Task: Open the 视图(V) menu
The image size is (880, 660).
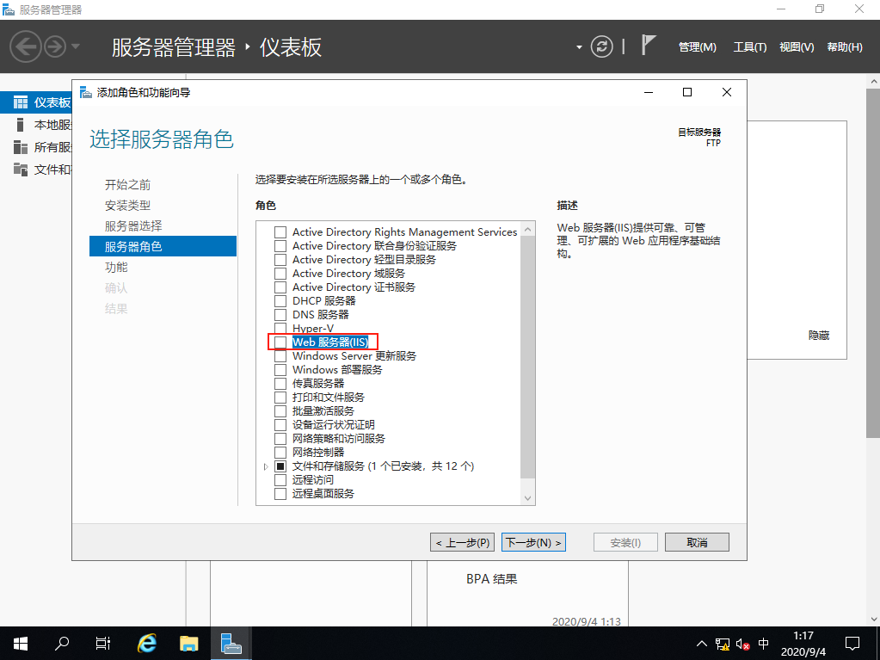Action: 797,47
